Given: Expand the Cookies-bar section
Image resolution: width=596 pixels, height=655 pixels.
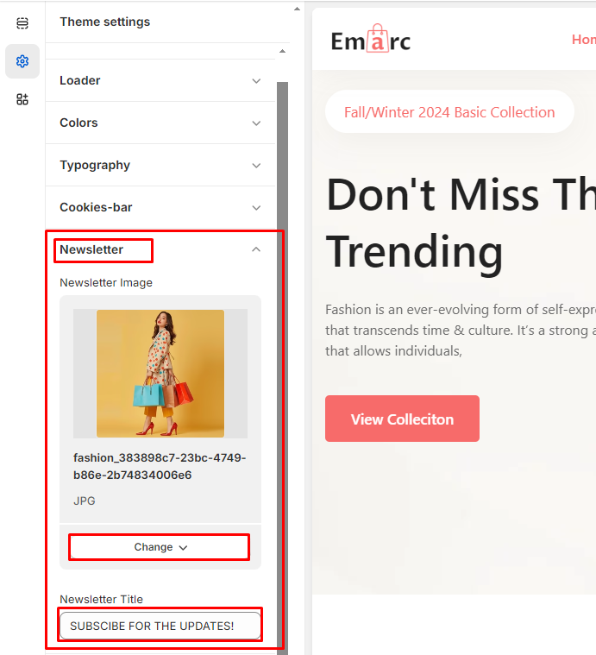Looking at the screenshot, I should (x=160, y=208).
